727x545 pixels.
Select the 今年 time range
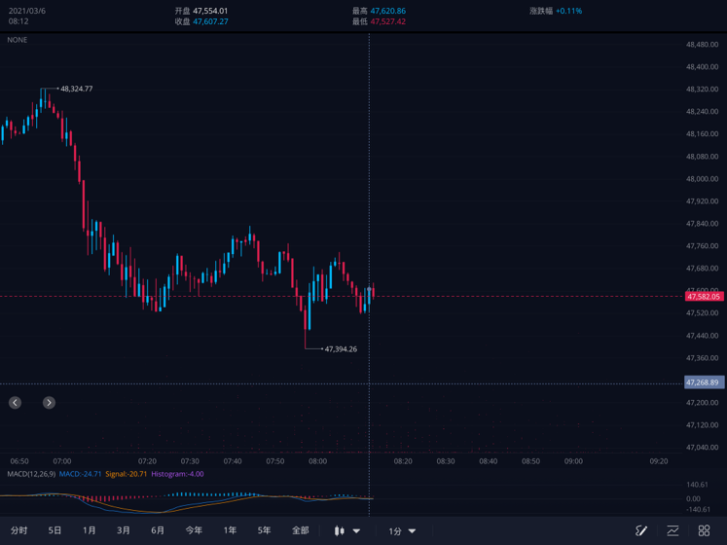(x=194, y=530)
